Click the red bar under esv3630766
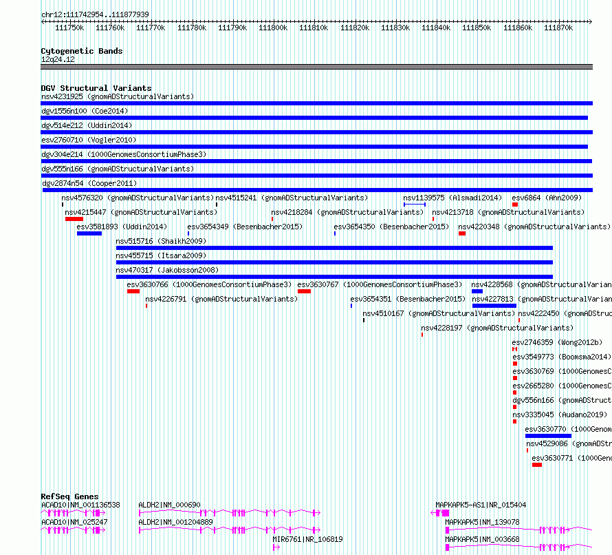 click(133, 291)
